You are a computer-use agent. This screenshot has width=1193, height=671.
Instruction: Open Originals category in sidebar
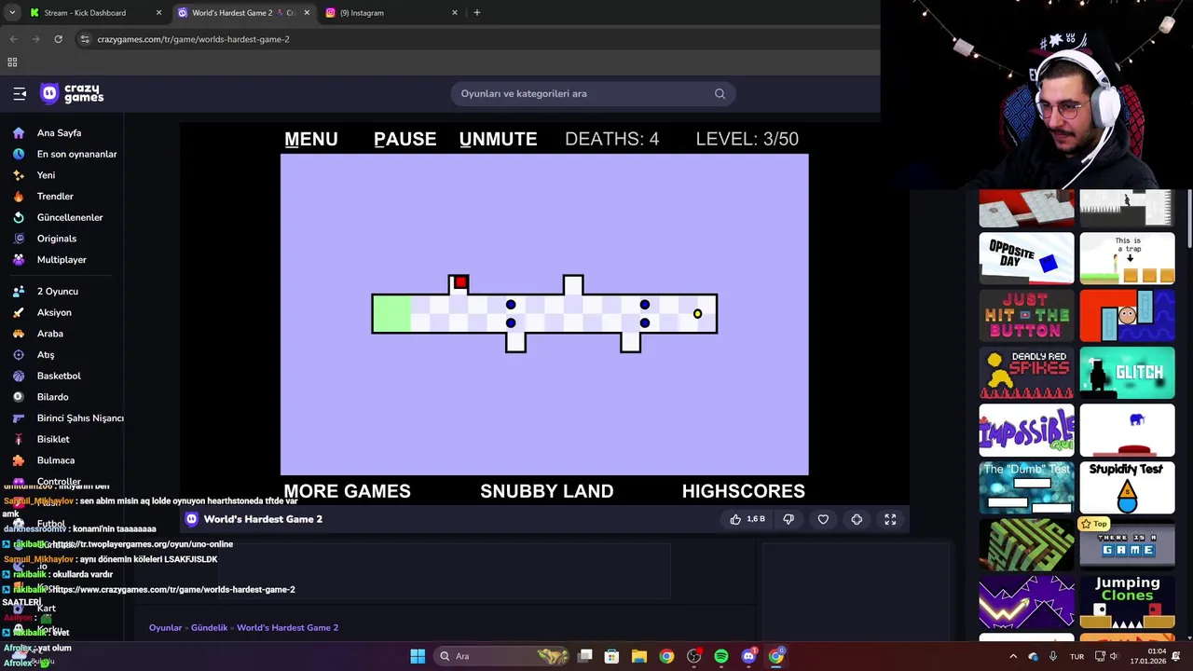click(57, 239)
